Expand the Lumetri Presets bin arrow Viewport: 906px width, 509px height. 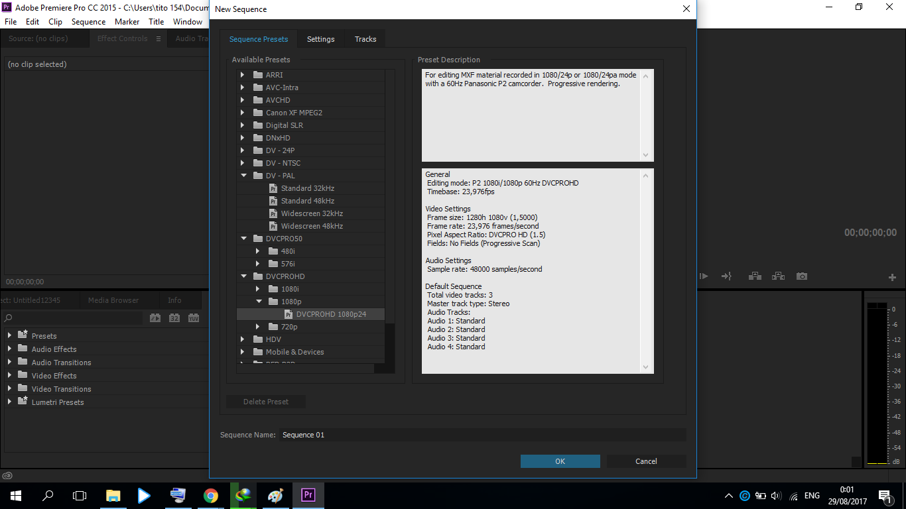(9, 402)
